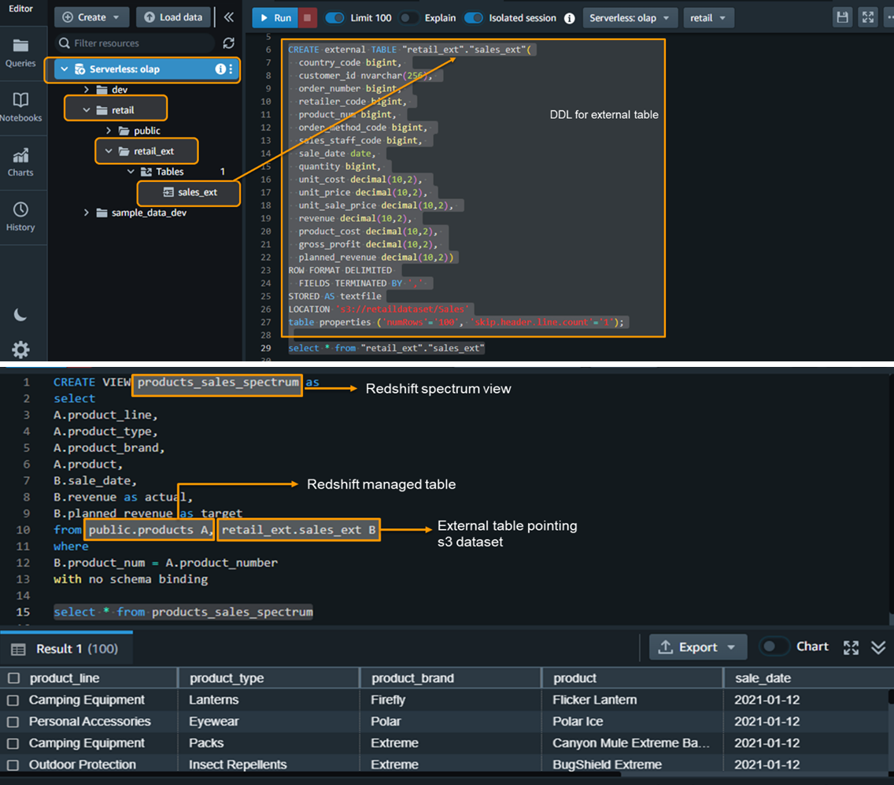Enable the Explain toggle
Image resolution: width=894 pixels, height=785 pixels.
pos(408,17)
